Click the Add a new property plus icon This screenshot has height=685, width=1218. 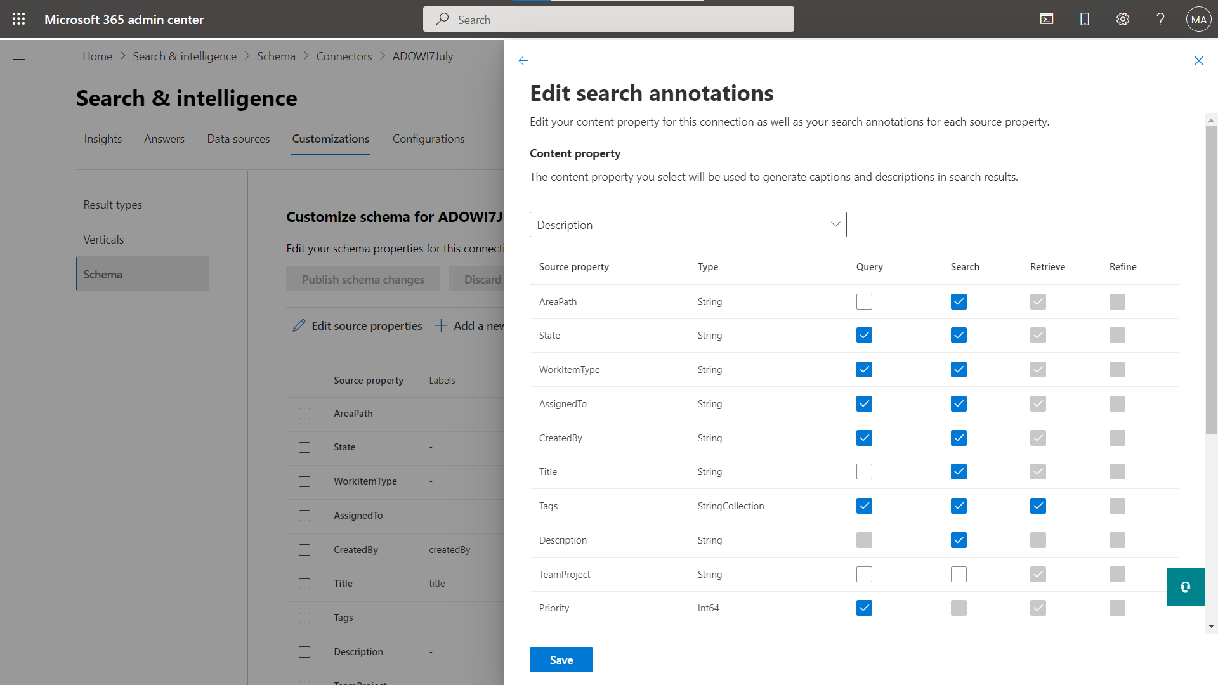point(441,325)
